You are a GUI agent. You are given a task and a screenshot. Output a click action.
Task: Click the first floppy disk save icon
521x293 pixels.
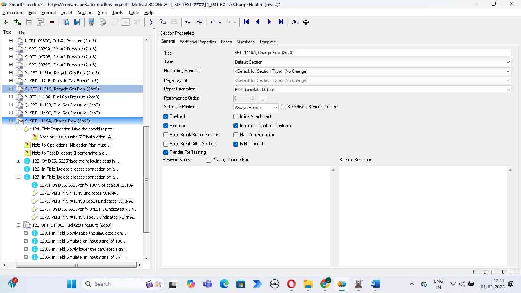tap(66, 22)
